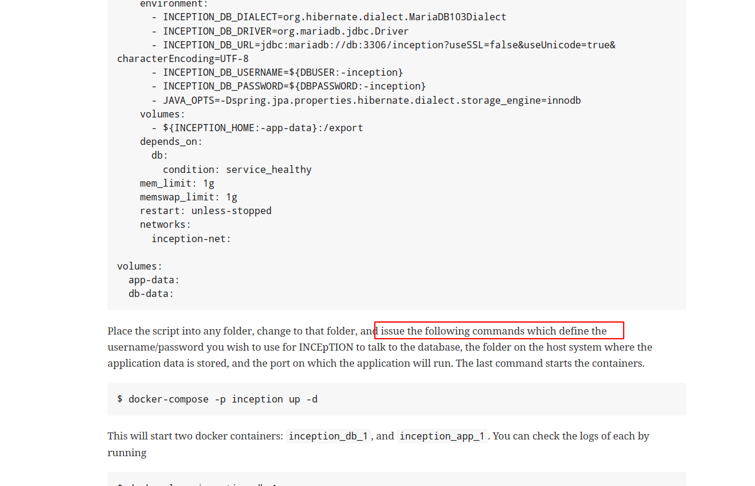Select the INCEPTION_DB_PASSWORD variable line
This screenshot has width=755, height=486.
294,86
